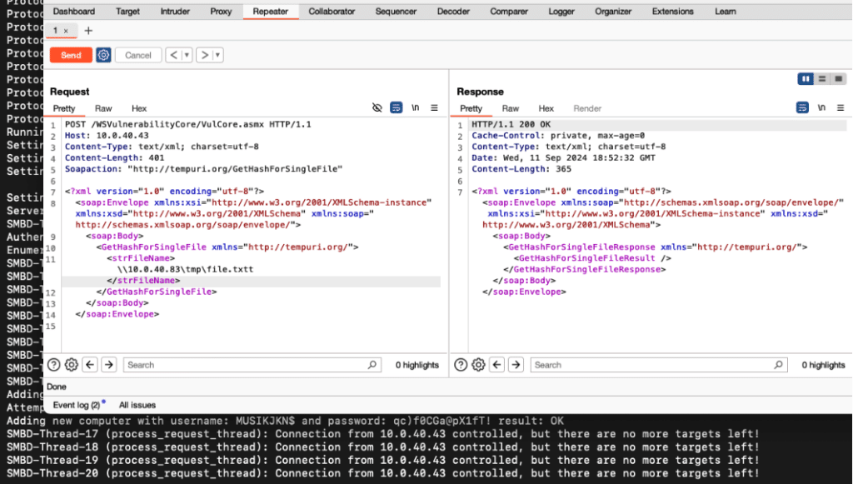Viewport: 853px width, 484px height.
Task: Toggle \n newline display in Request panel
Action: coord(415,107)
